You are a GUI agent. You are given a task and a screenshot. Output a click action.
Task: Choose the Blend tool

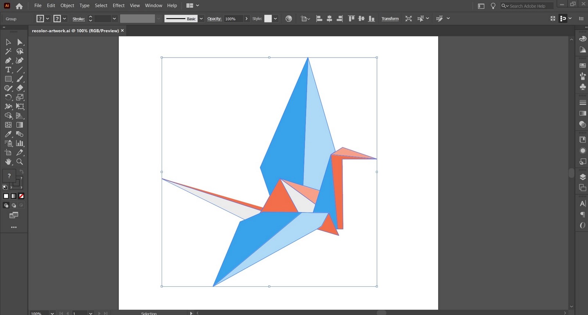[20, 134]
